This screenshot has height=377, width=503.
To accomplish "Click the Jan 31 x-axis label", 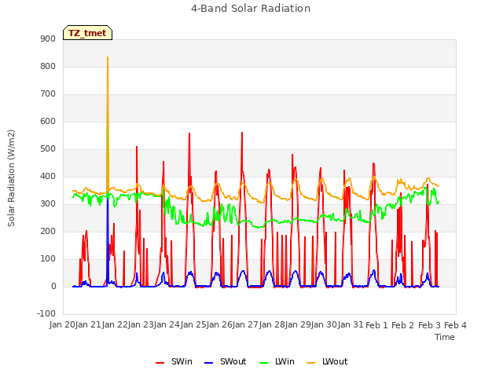I will (x=351, y=324).
